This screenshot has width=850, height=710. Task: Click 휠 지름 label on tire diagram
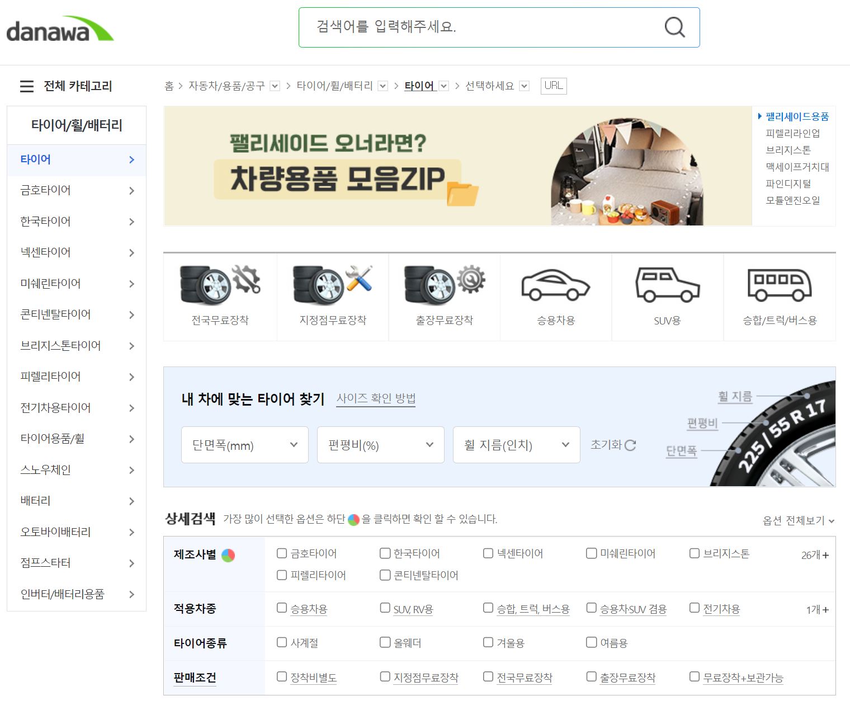click(x=735, y=397)
